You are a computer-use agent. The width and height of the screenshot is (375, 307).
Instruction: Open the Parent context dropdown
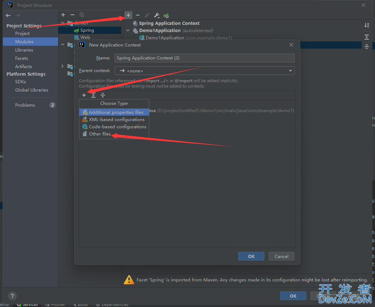(204, 71)
